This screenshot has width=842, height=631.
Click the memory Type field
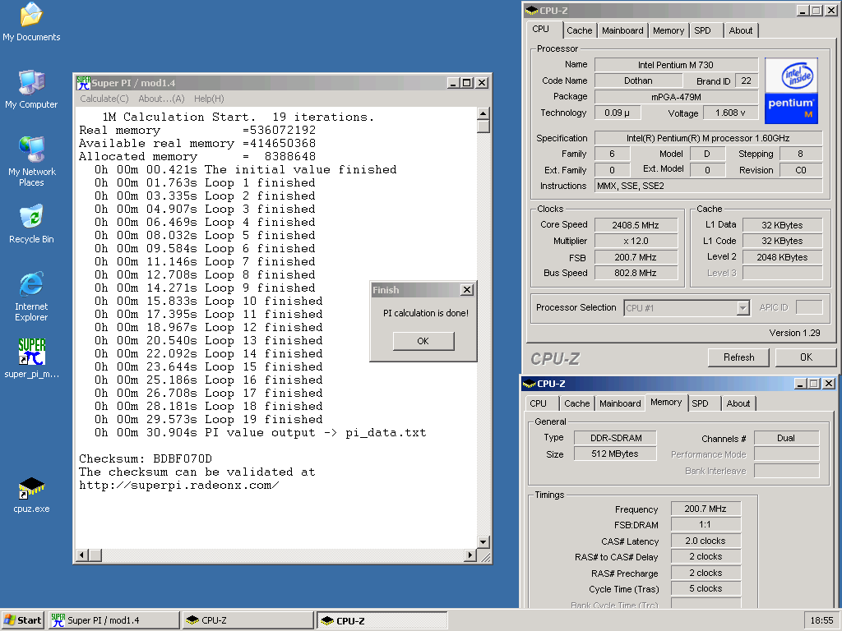coord(615,438)
